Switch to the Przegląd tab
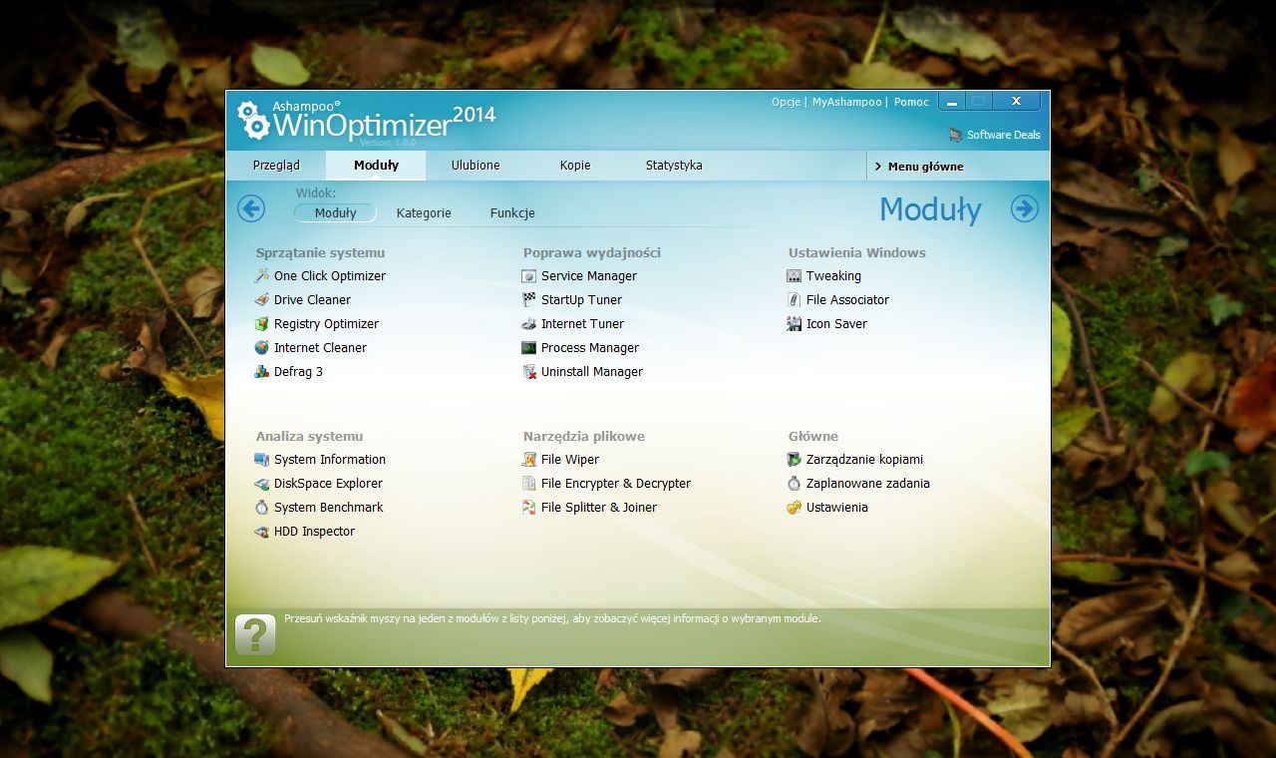 (276, 166)
